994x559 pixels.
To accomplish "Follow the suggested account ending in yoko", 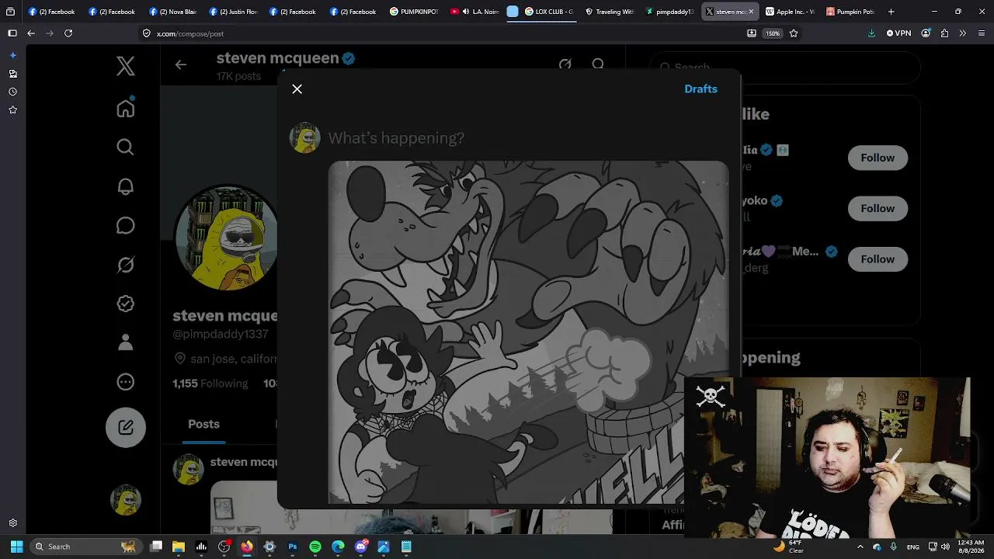I will pos(878,208).
